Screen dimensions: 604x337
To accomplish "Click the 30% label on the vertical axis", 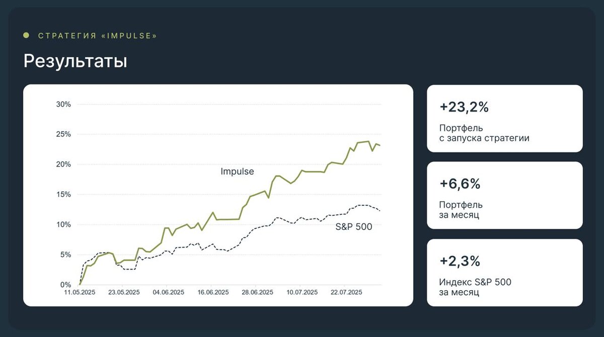I will pos(63,105).
